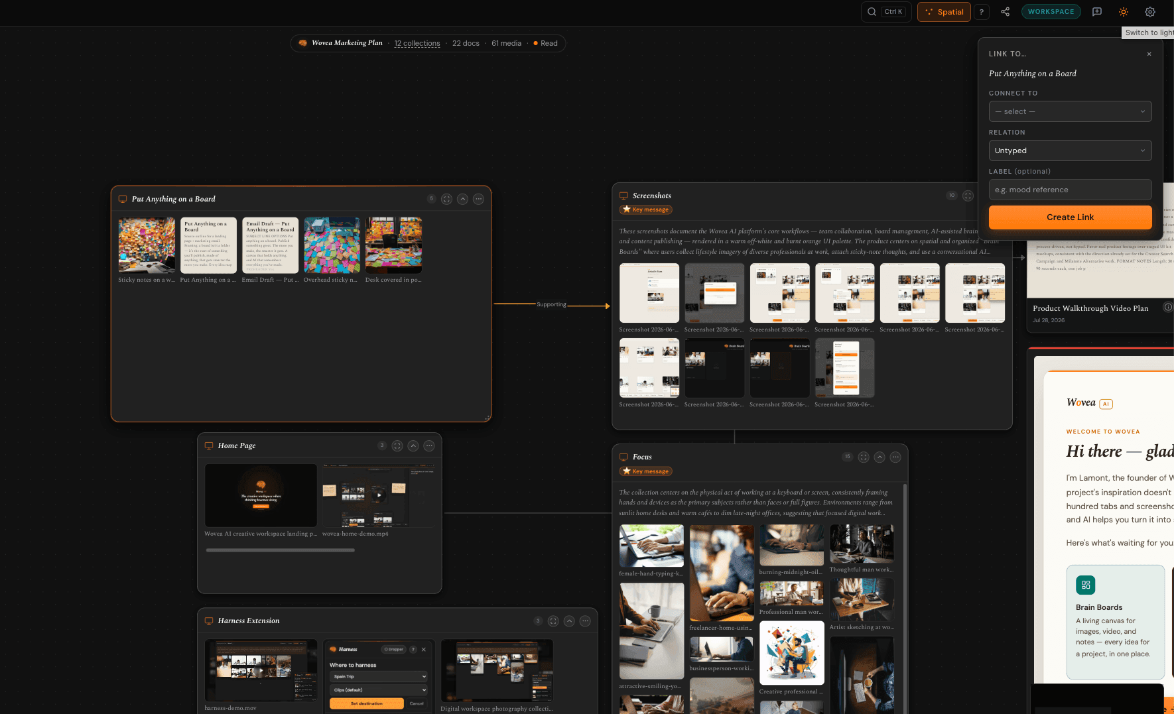Click the share icon in top bar
The width and height of the screenshot is (1174, 714).
pos(1006,12)
